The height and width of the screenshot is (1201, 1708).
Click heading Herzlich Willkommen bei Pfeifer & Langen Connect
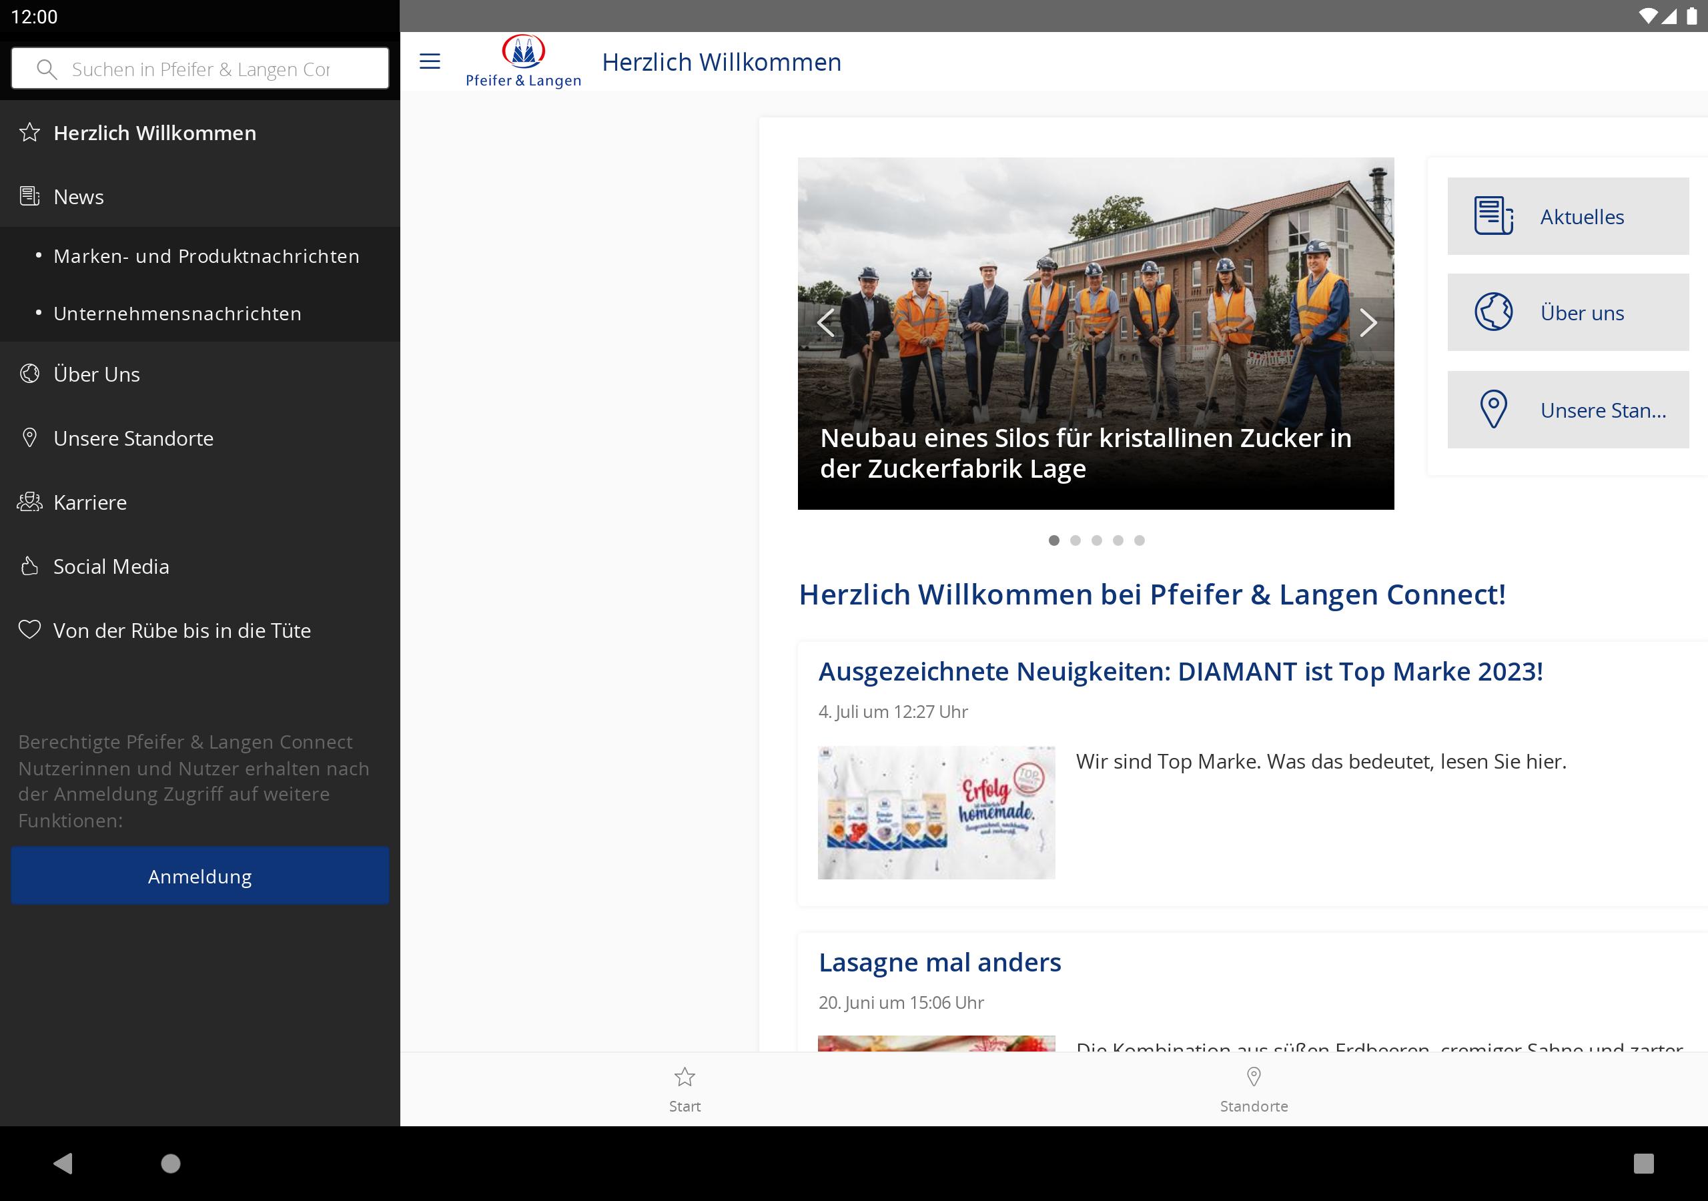pos(1152,594)
